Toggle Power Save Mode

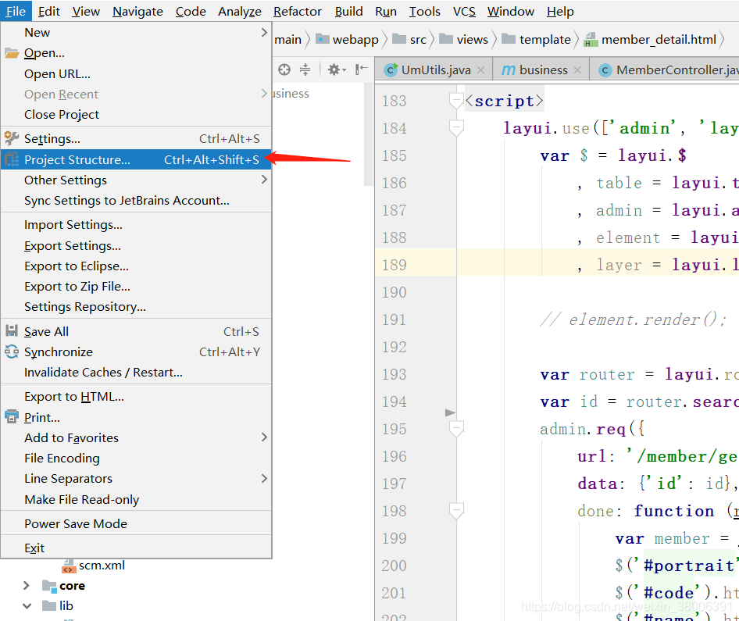pos(136,523)
